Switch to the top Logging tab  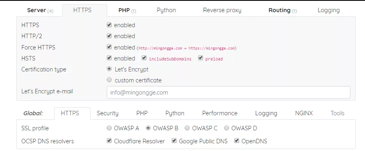(328, 11)
